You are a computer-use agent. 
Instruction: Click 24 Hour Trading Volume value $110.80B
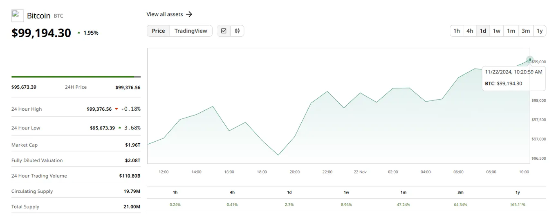[130, 176]
